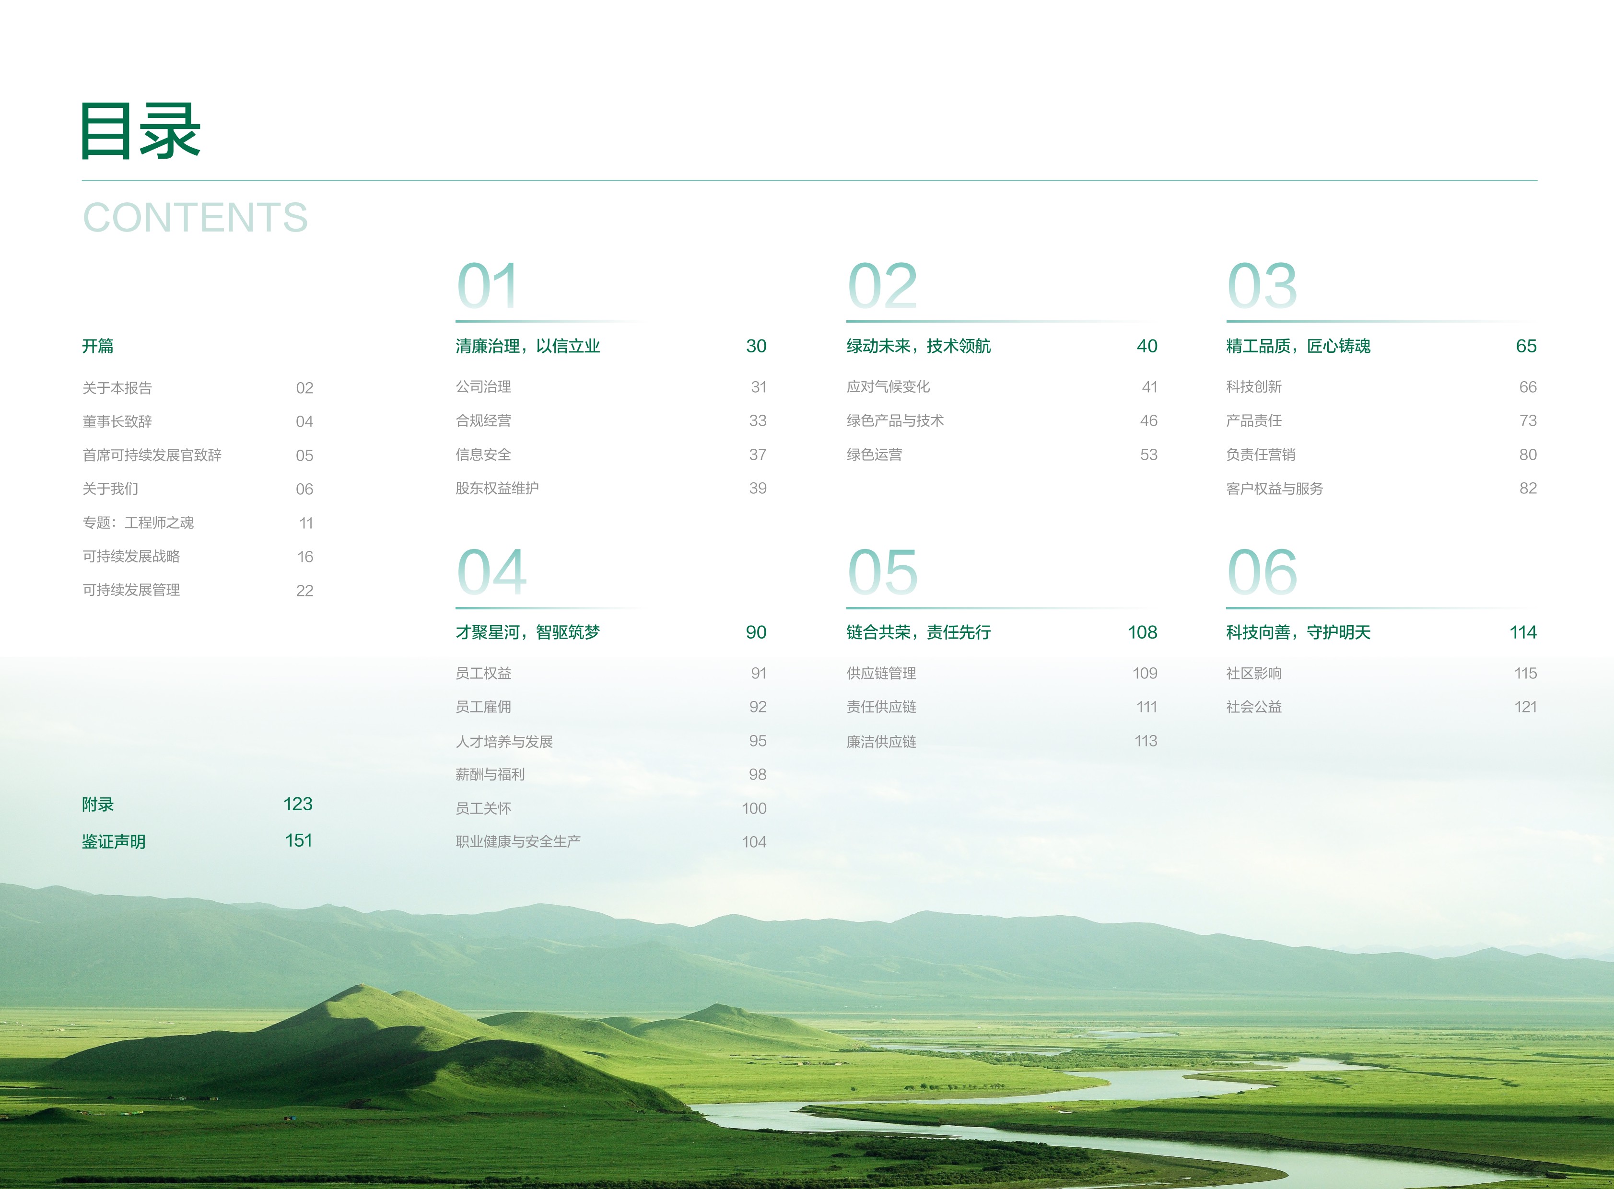Click chapter heading 绿动未来，技术领航

(919, 346)
